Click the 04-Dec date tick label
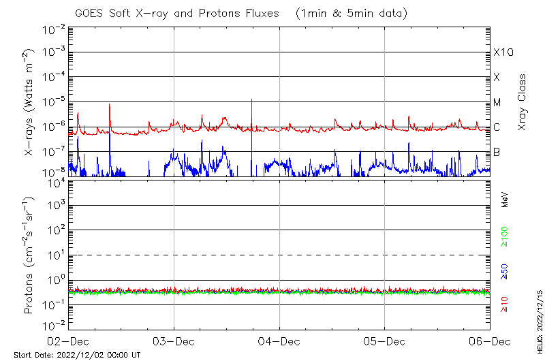The image size is (545, 361). click(x=279, y=341)
